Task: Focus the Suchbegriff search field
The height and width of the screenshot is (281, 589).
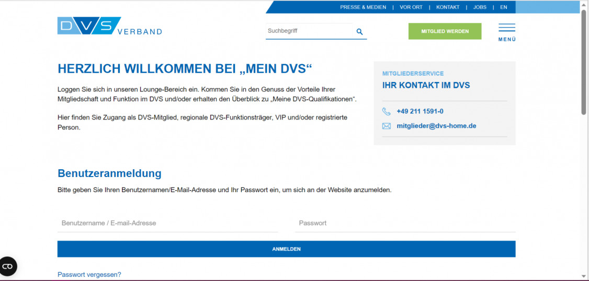Action: (x=309, y=31)
